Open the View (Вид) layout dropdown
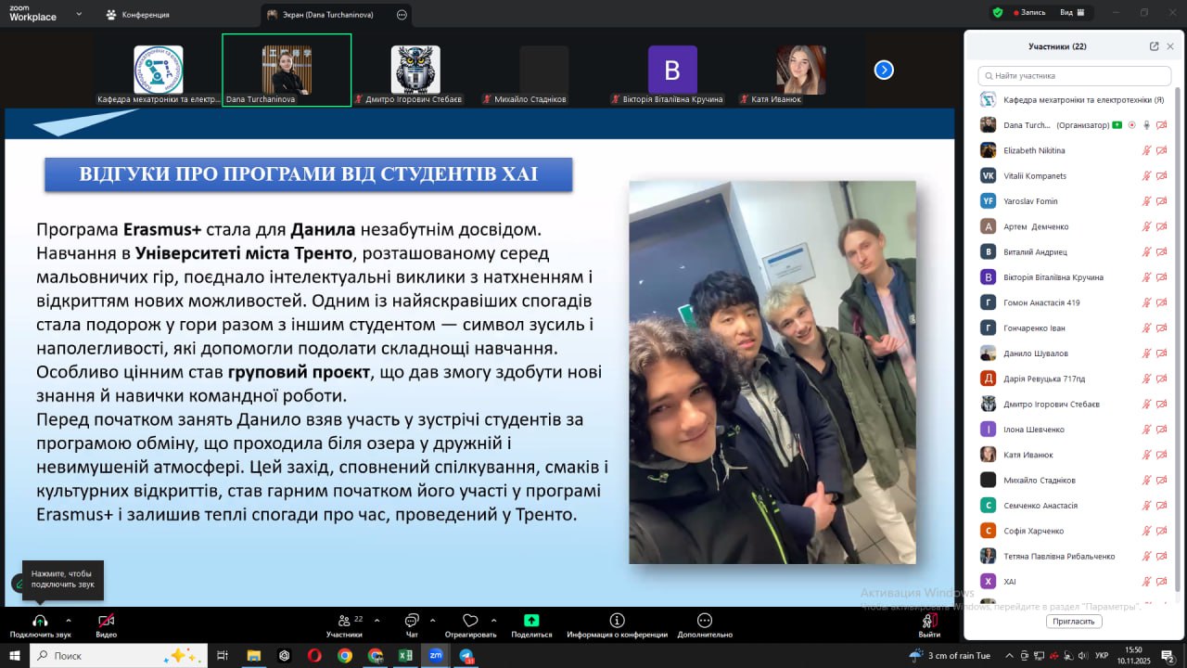 (1071, 13)
